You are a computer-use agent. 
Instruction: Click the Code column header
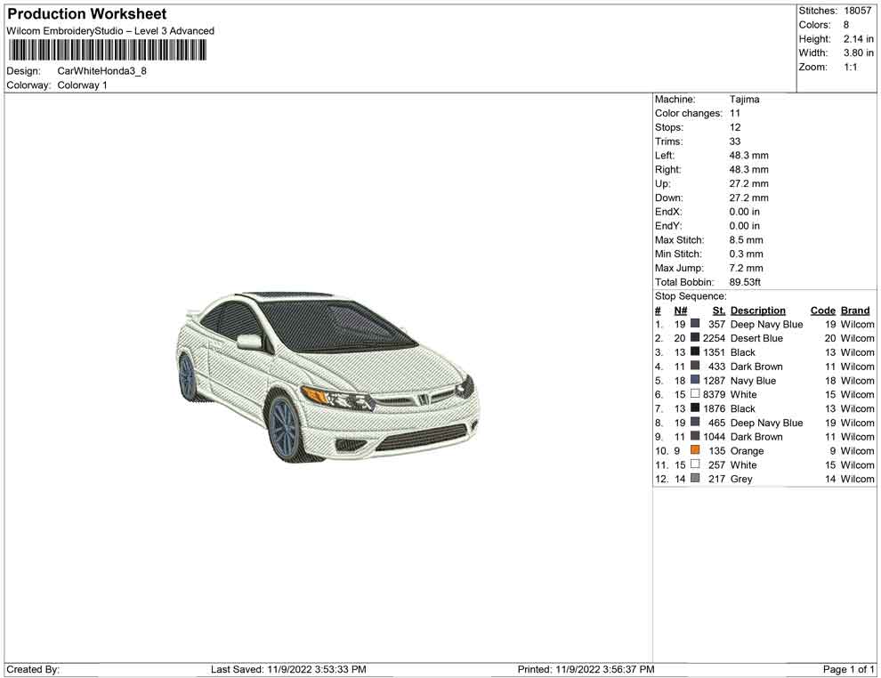pyautogui.click(x=822, y=311)
